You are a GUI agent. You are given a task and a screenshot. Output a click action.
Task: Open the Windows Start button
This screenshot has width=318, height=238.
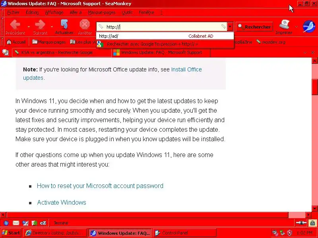tap(11, 233)
